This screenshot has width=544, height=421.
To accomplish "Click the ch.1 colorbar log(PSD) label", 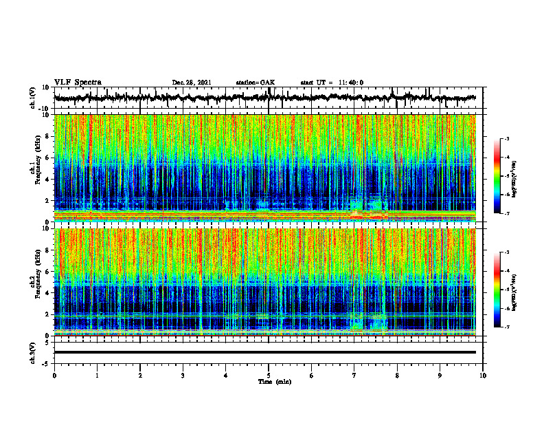I will [514, 180].
